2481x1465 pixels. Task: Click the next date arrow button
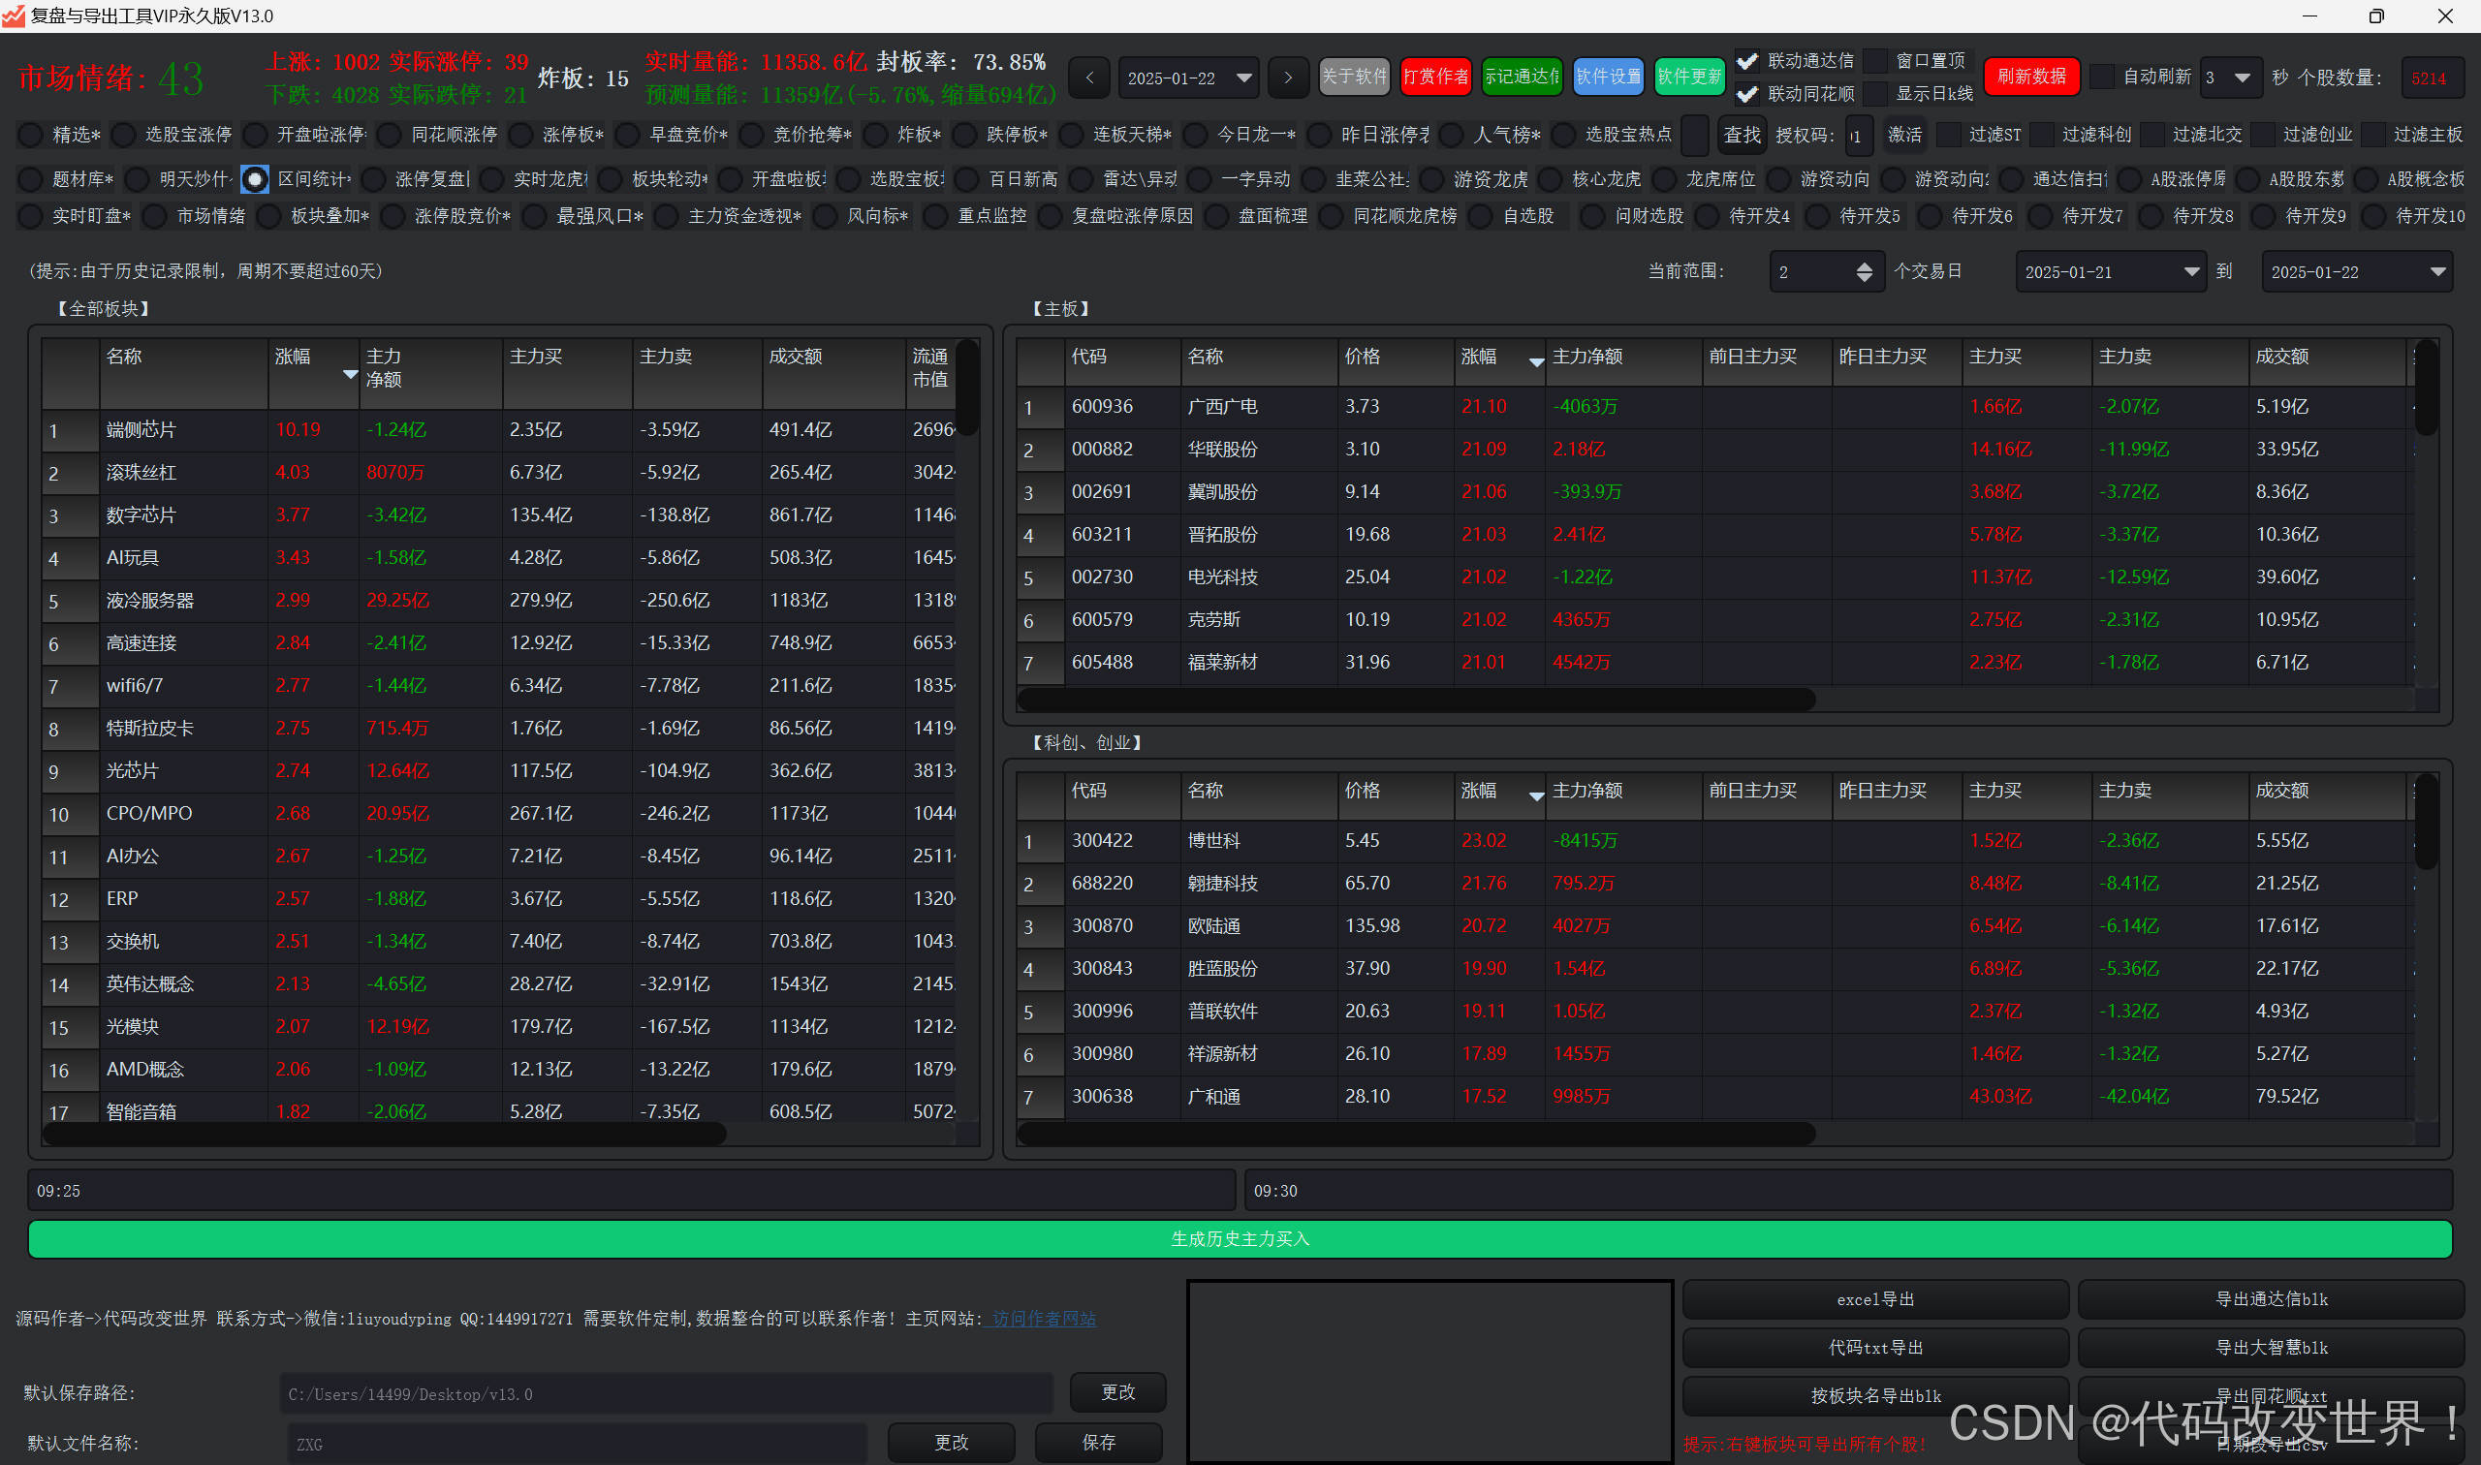[x=1287, y=77]
